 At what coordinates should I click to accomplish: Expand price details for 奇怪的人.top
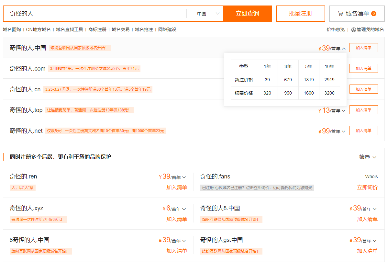pyautogui.click(x=344, y=111)
